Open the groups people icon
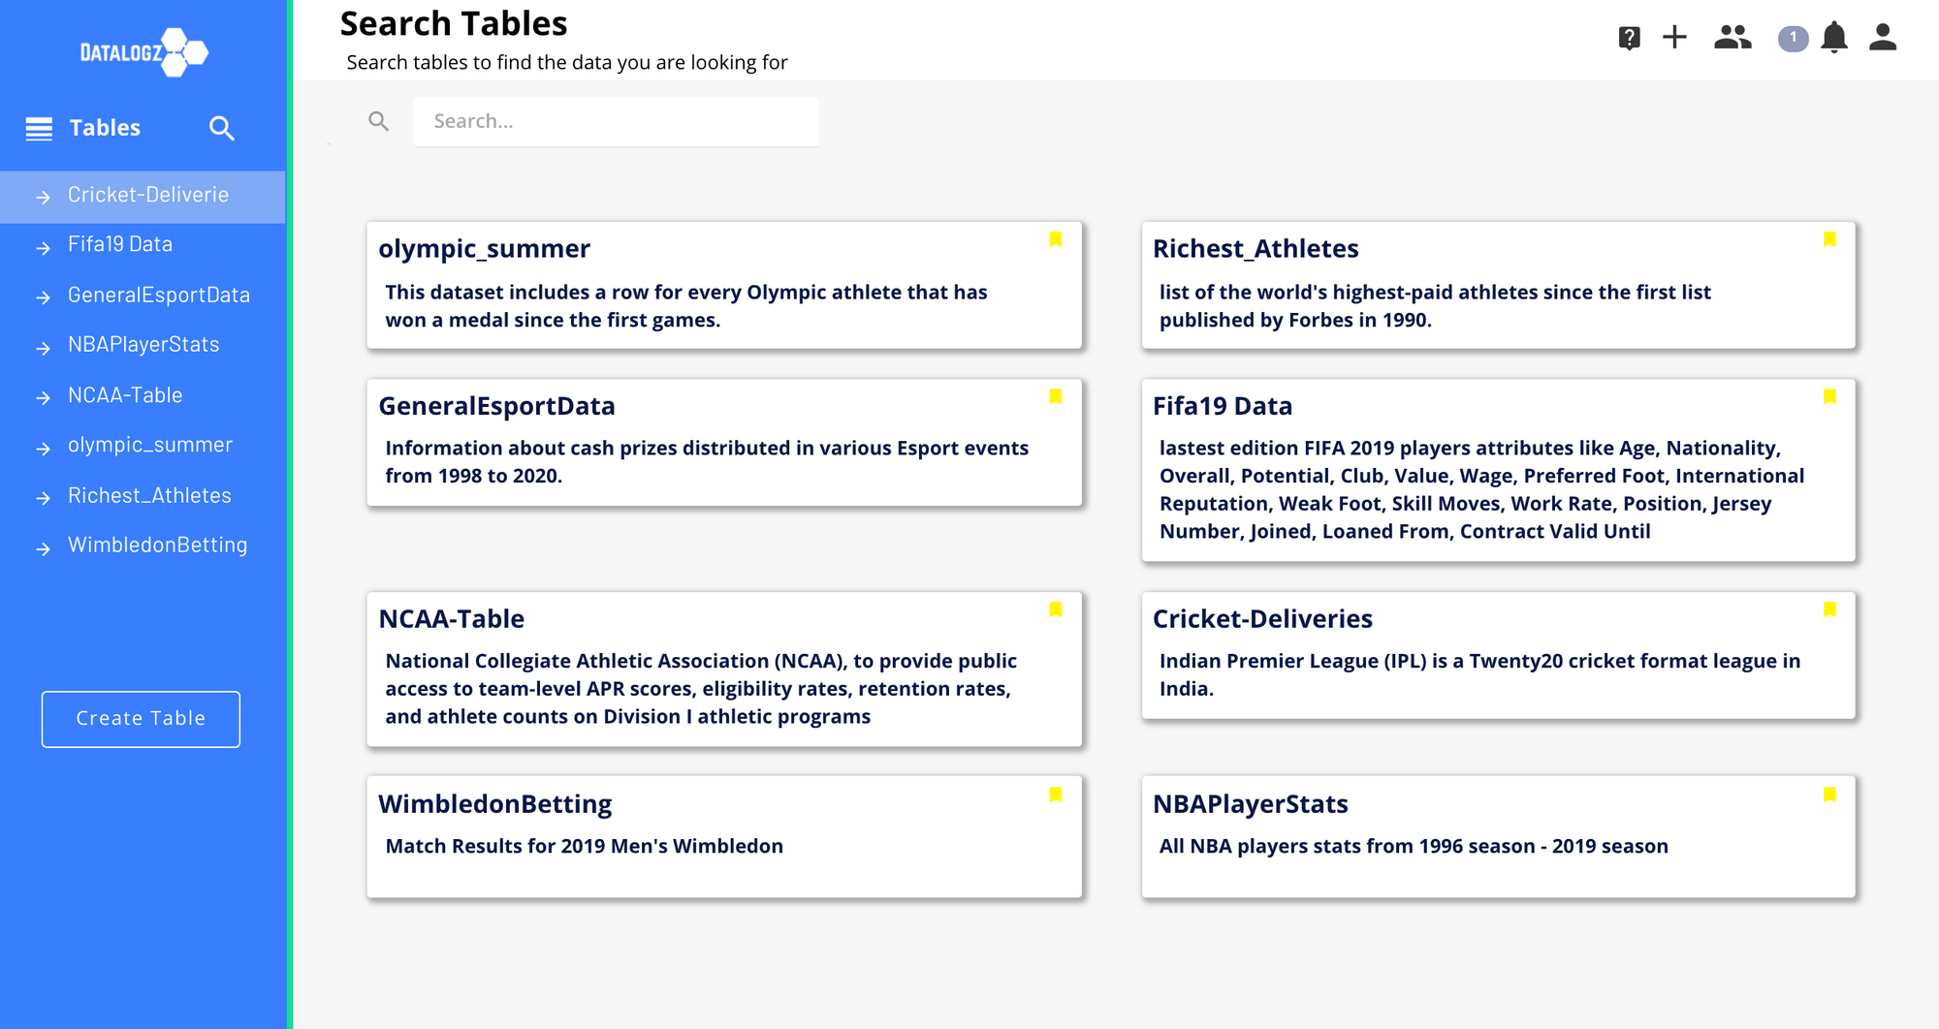Screen dimensions: 1939x1029 pyautogui.click(x=1732, y=37)
